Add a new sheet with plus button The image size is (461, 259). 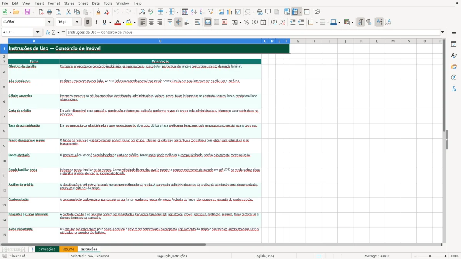click(32, 249)
